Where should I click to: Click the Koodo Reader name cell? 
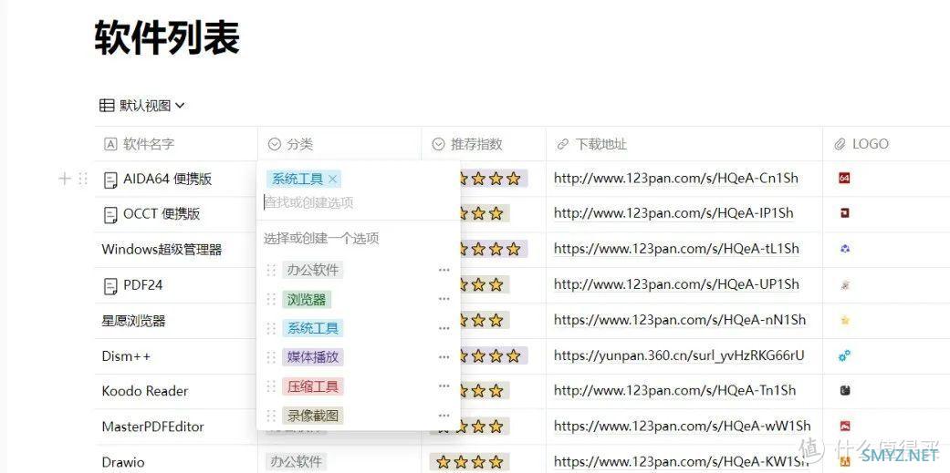tap(145, 391)
